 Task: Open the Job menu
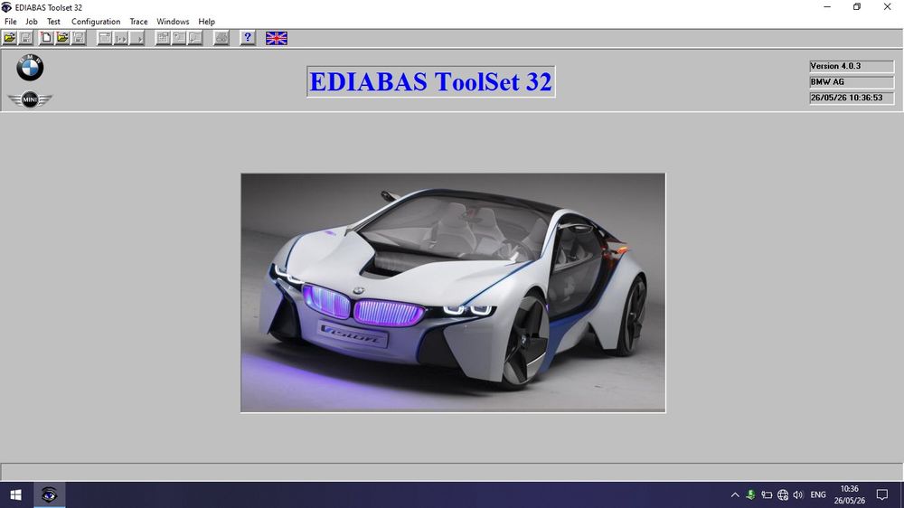[31, 22]
